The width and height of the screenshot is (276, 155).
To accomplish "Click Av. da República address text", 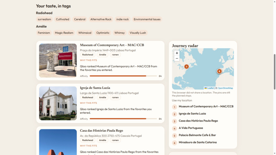I will point(111,136).
